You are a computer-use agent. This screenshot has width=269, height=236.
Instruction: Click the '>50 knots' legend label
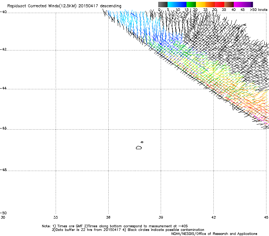pos(258,10)
